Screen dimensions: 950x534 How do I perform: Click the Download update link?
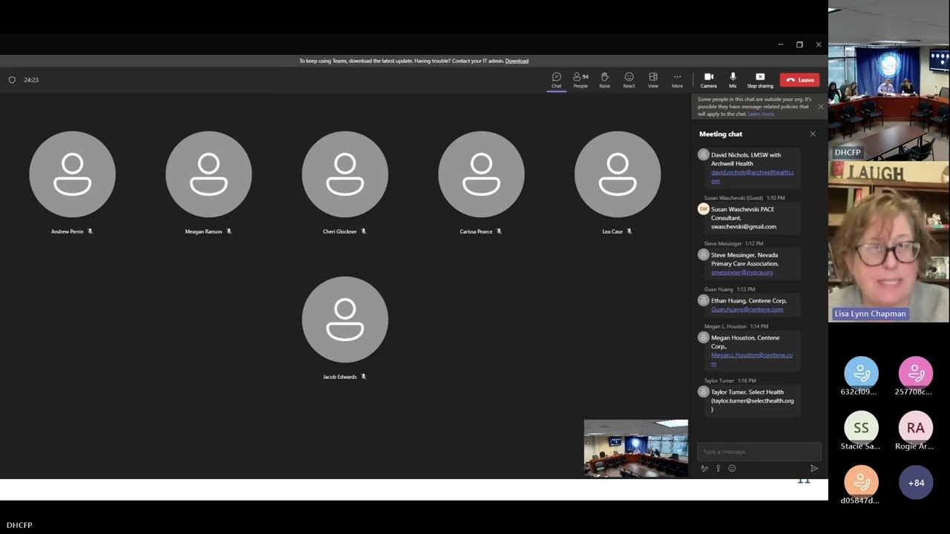(517, 61)
